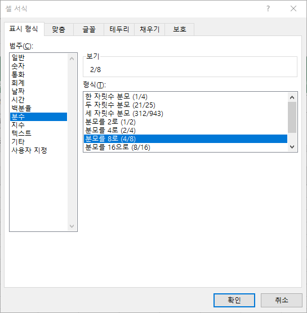This screenshot has width=307, height=313.
Task: Open help with the question mark
Action: pos(268,8)
